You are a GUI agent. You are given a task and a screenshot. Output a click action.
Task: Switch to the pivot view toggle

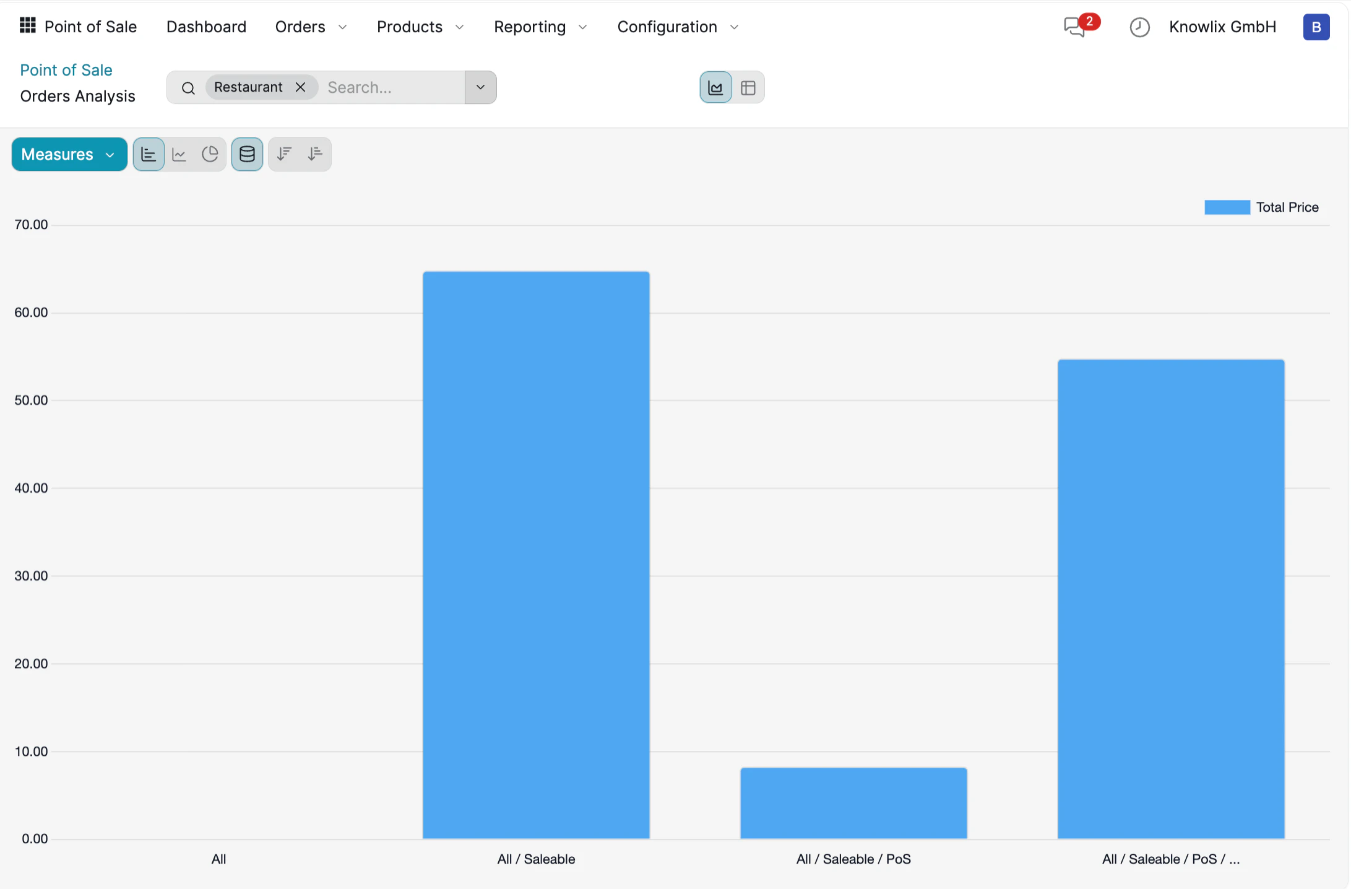tap(748, 87)
